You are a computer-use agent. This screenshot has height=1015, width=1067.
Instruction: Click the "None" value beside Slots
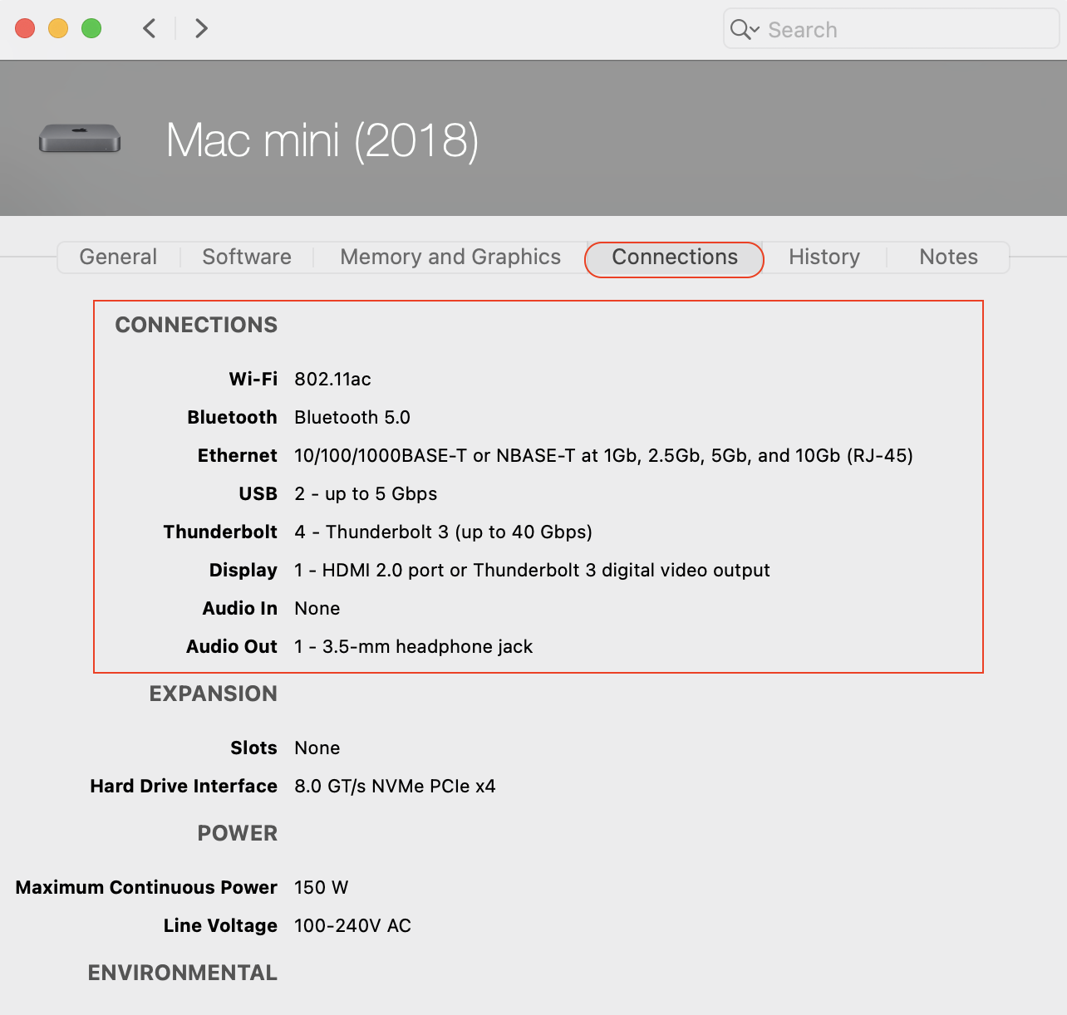[317, 748]
